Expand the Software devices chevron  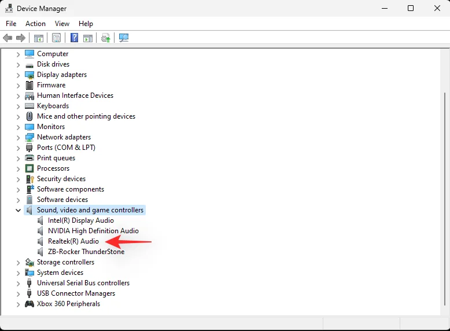(18, 200)
